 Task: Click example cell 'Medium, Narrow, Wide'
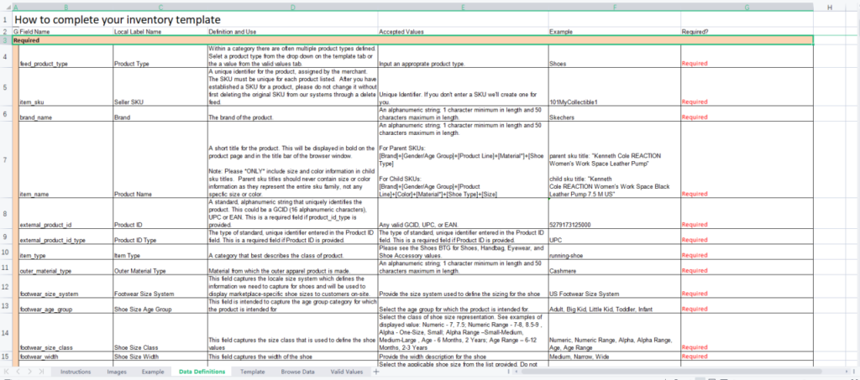coord(614,356)
